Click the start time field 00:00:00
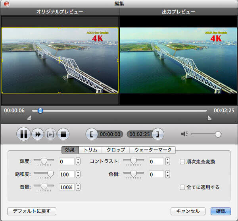Viewport: 238px width, 221px height. tap(110, 134)
